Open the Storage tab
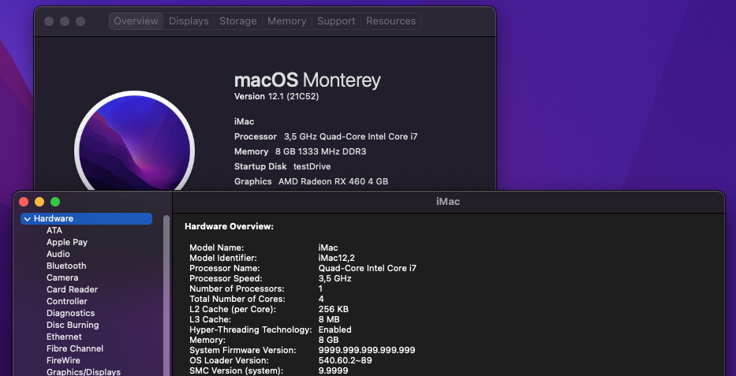This screenshot has width=736, height=376. click(x=237, y=21)
